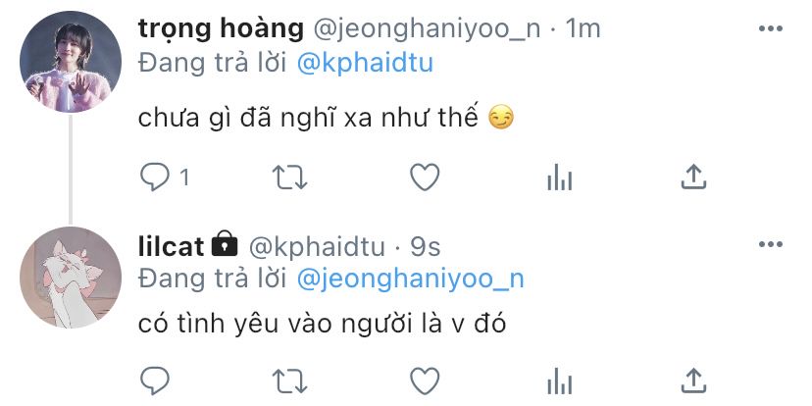Open trọng hoàng's profile picture

[71, 62]
